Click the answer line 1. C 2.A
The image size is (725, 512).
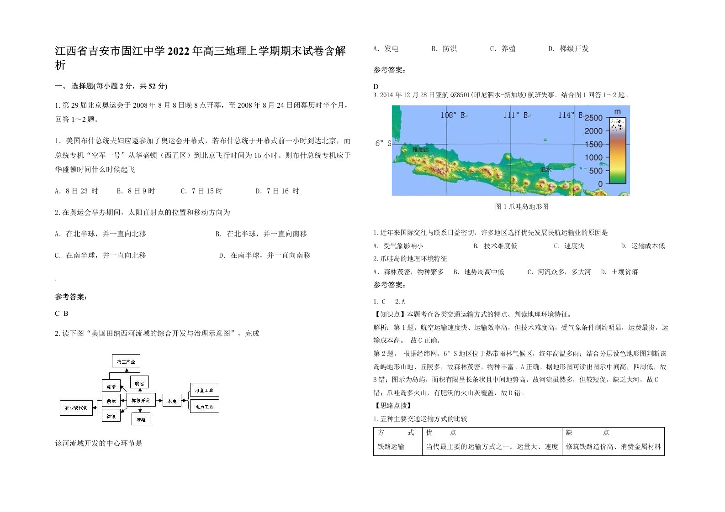coord(389,302)
